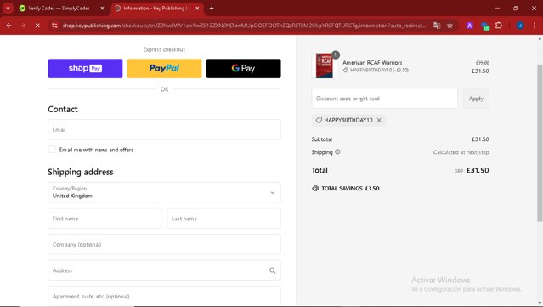543x307 pixels.
Task: Click the Address field
Action: (164, 270)
